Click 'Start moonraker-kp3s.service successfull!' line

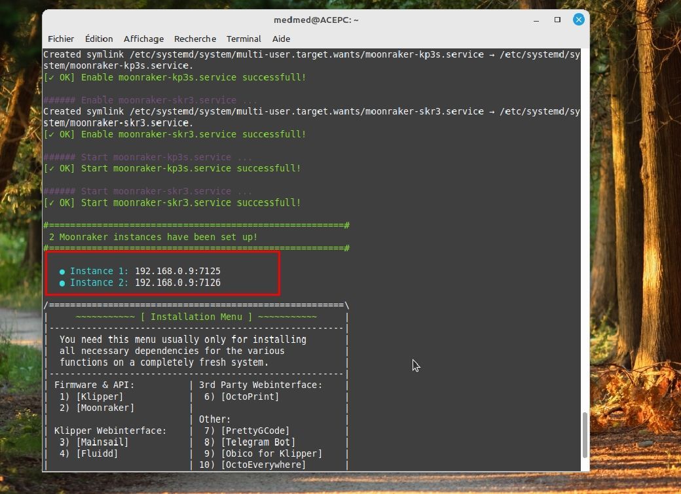tap(172, 168)
